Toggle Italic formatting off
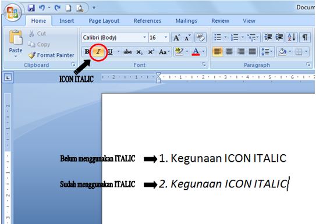The width and height of the screenshot is (316, 224). tap(98, 52)
